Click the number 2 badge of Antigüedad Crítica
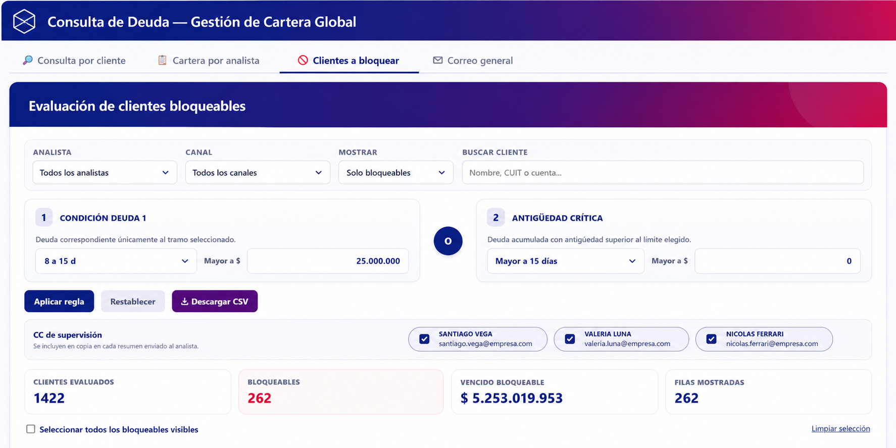896x448 pixels. coord(496,218)
